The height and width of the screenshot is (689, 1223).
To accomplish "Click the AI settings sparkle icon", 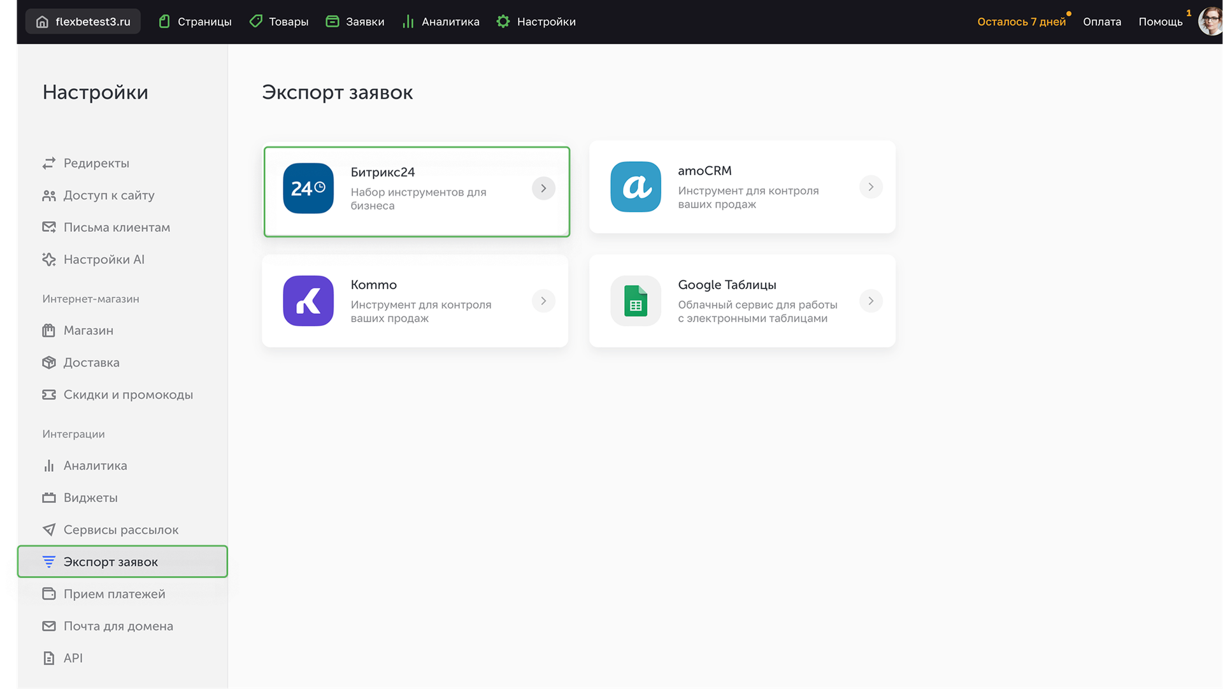I will (49, 260).
